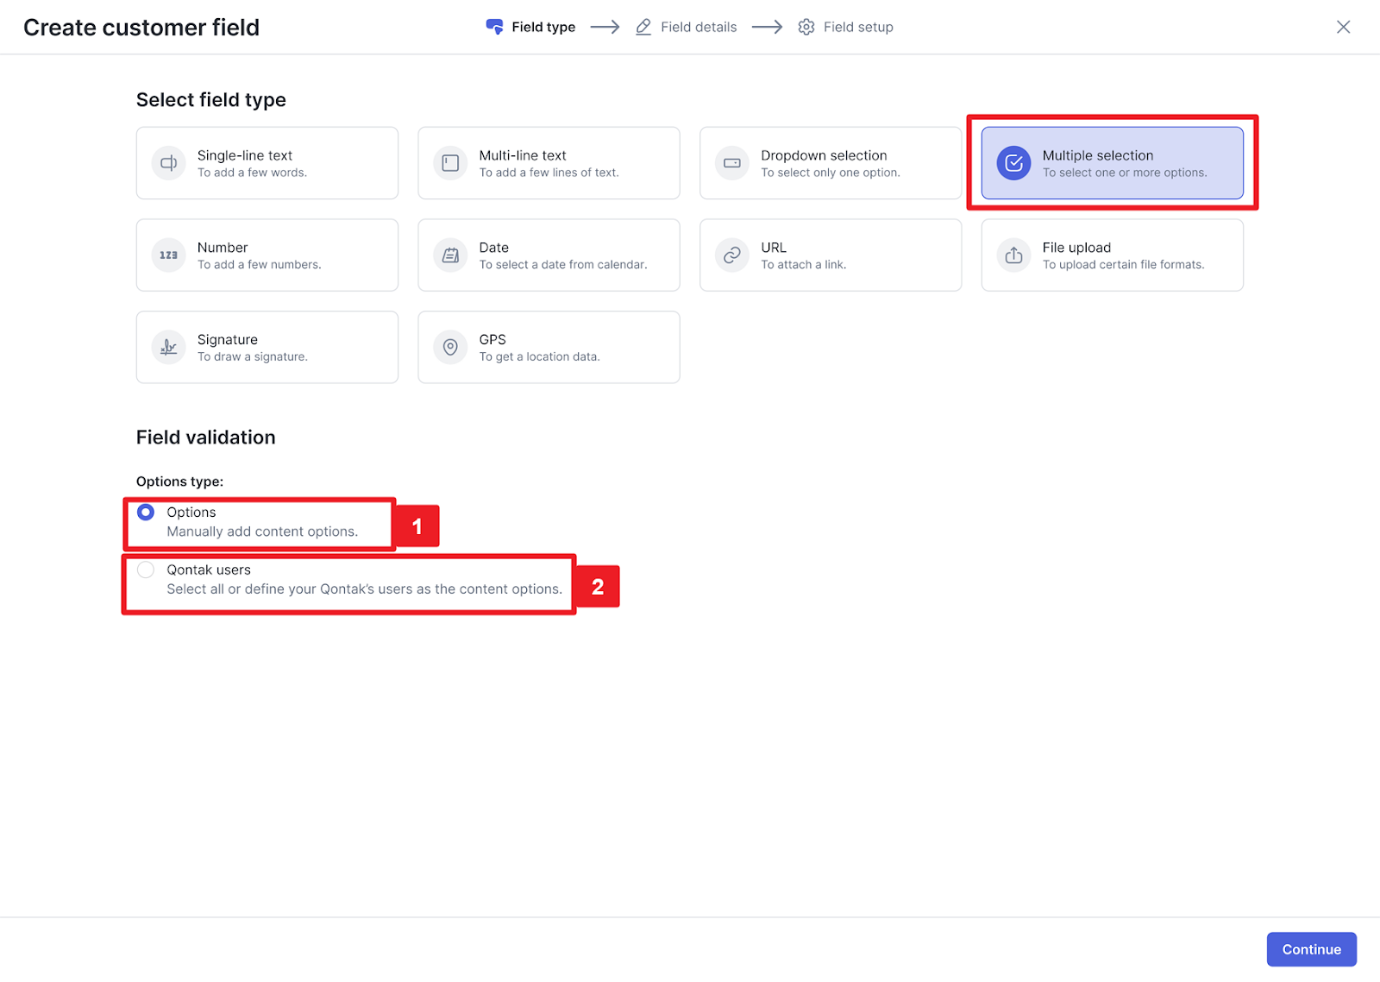Jump to the Field setup step
Viewport: 1380px width, 982px height.
pyautogui.click(x=845, y=27)
